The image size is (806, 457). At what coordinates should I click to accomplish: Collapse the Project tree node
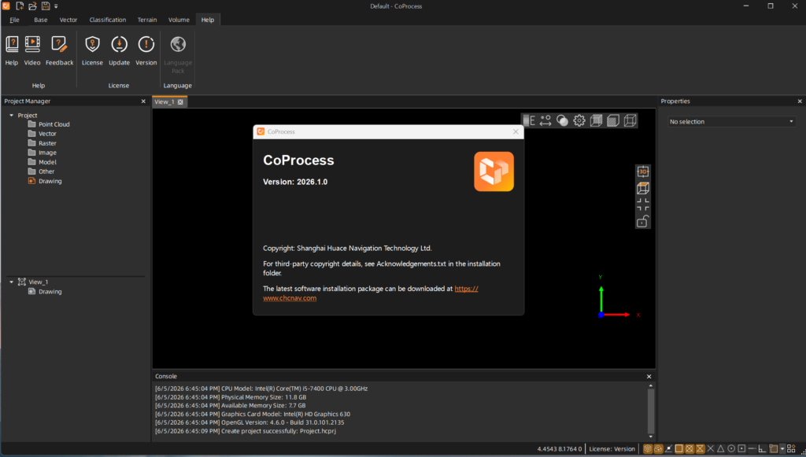[11, 116]
